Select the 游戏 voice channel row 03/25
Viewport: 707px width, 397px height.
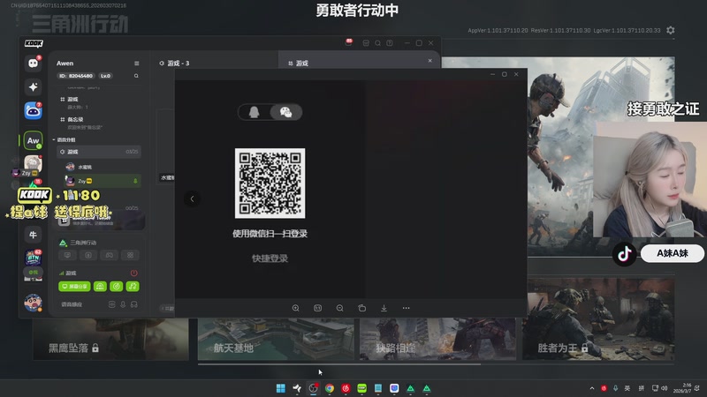click(99, 152)
